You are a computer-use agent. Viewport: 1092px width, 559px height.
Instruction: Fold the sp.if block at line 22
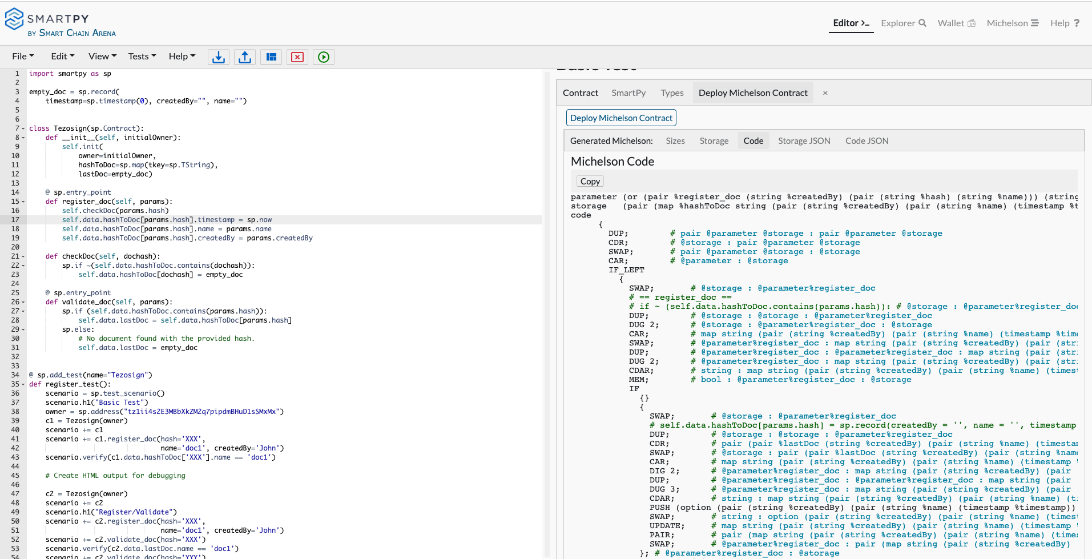(23, 266)
